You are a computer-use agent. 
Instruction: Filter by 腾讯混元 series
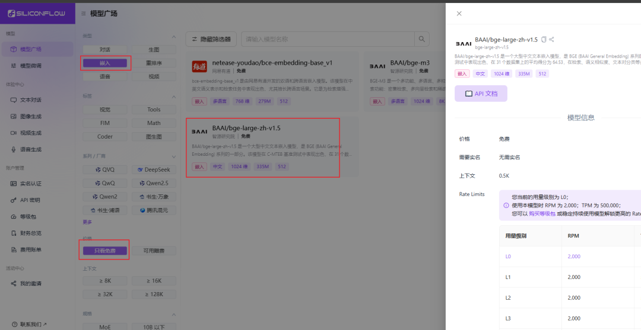154,210
